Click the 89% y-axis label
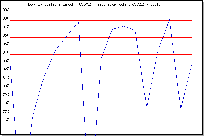 click(x=6, y=10)
